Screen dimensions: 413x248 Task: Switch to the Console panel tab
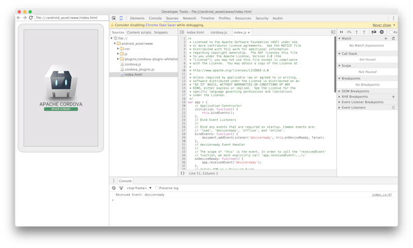[155, 18]
